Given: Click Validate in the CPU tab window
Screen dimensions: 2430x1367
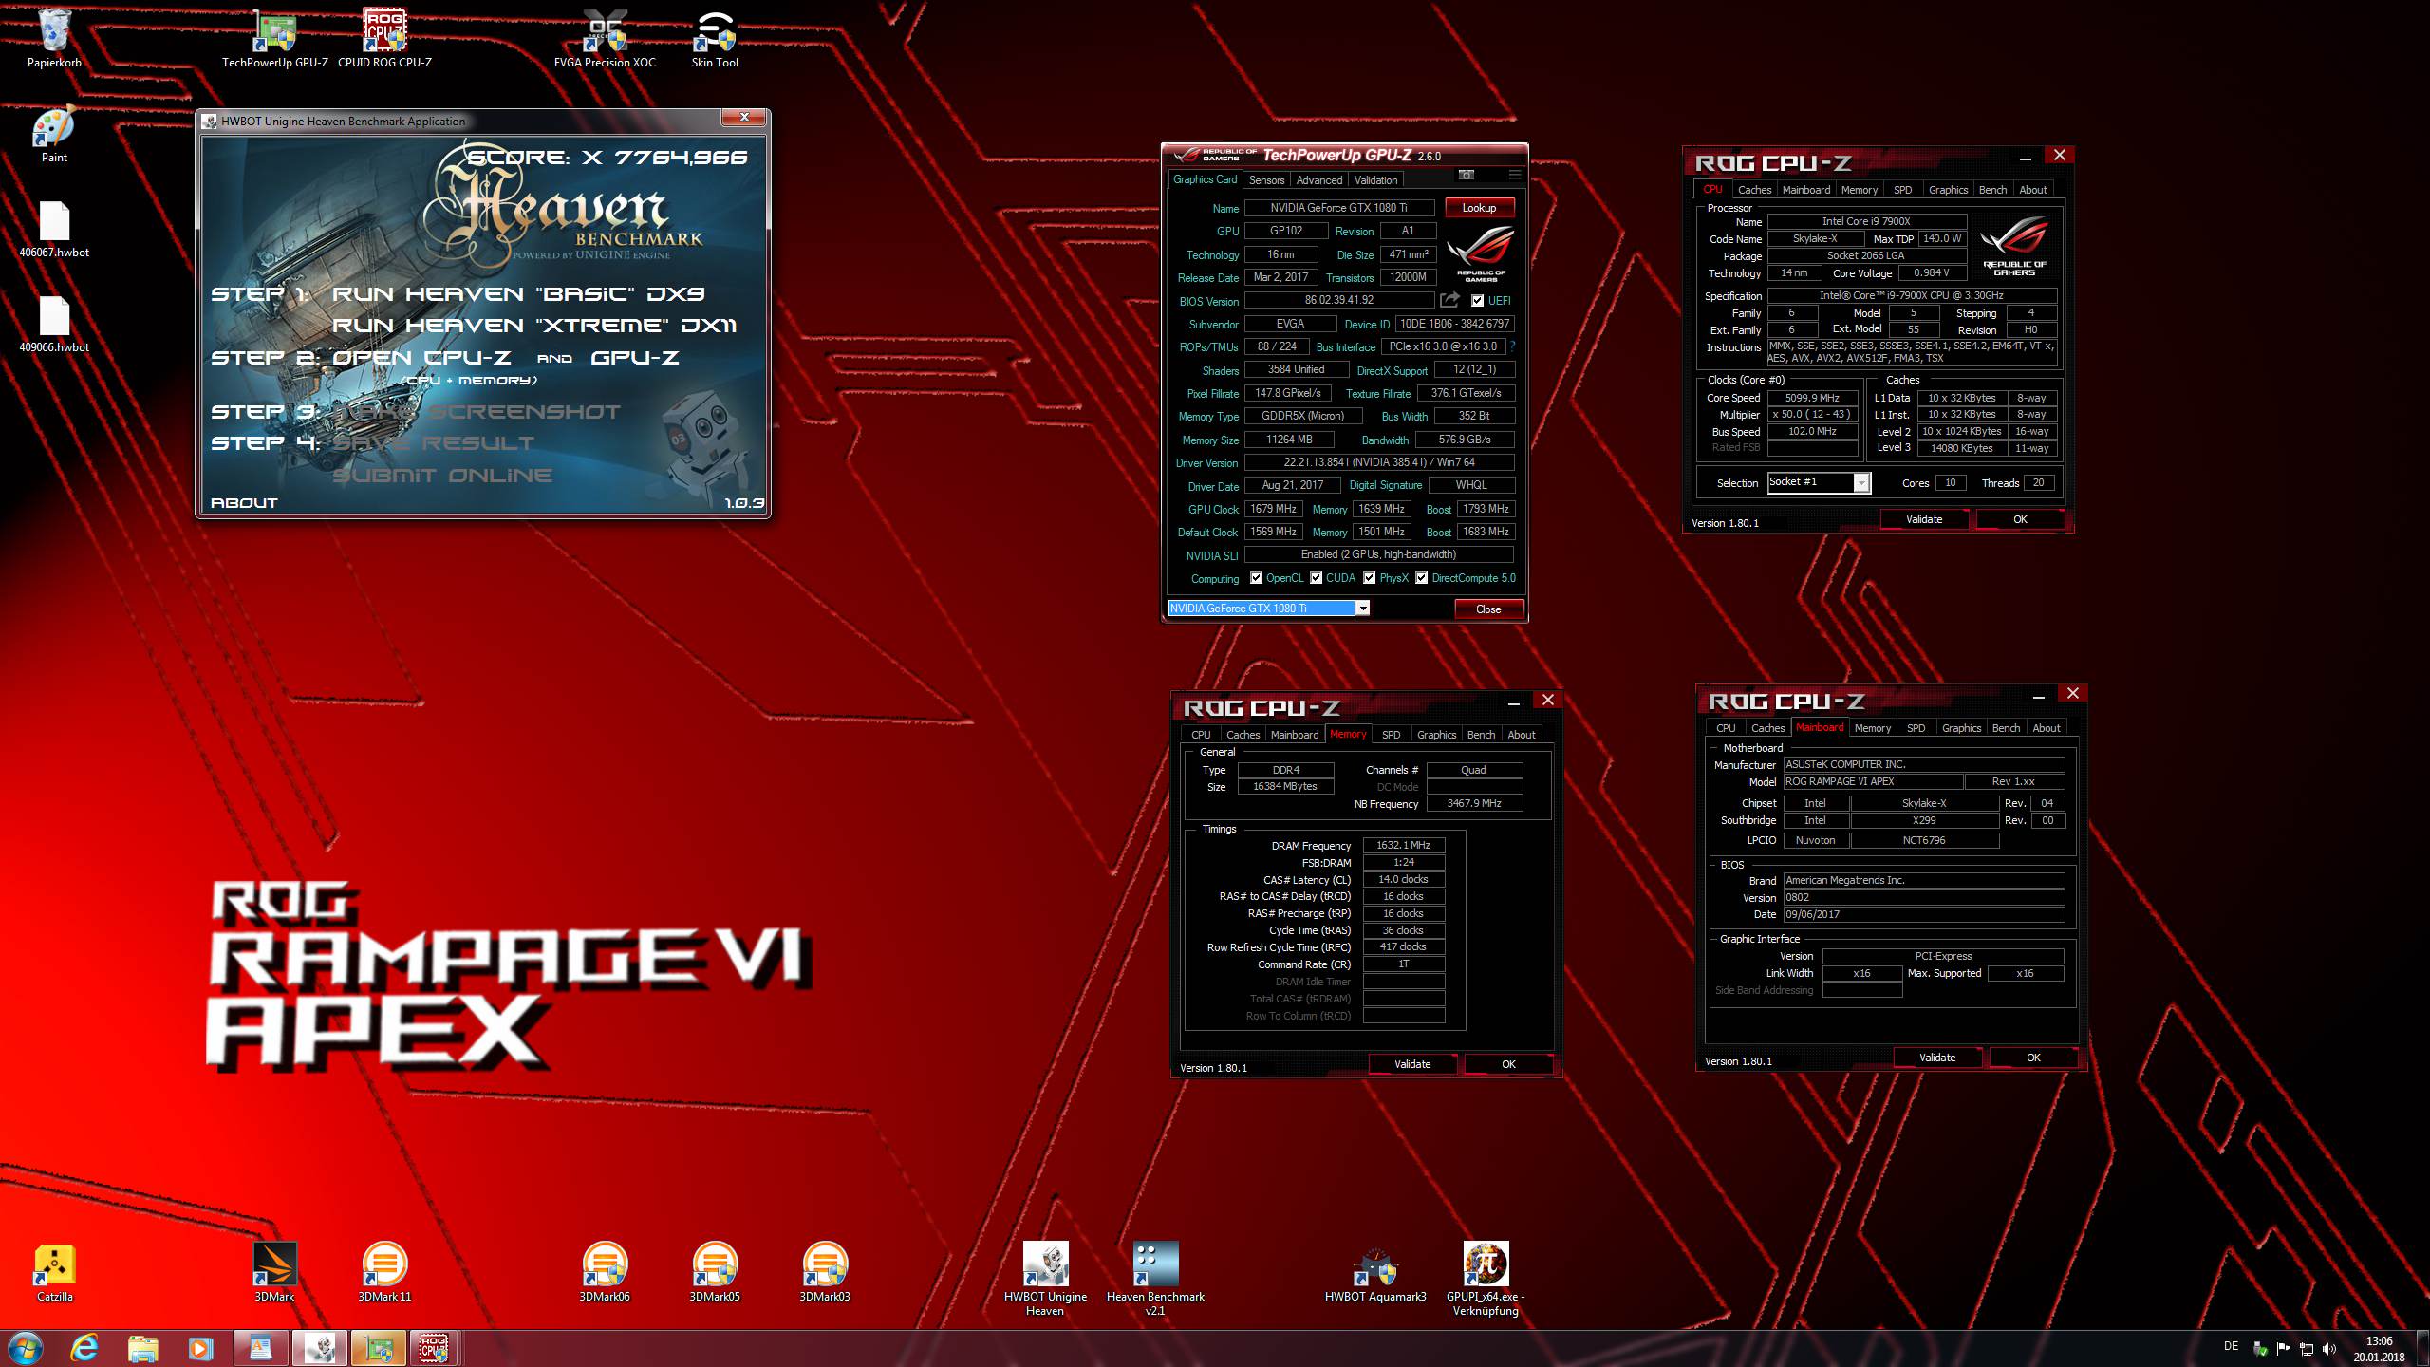Looking at the screenshot, I should point(1924,519).
